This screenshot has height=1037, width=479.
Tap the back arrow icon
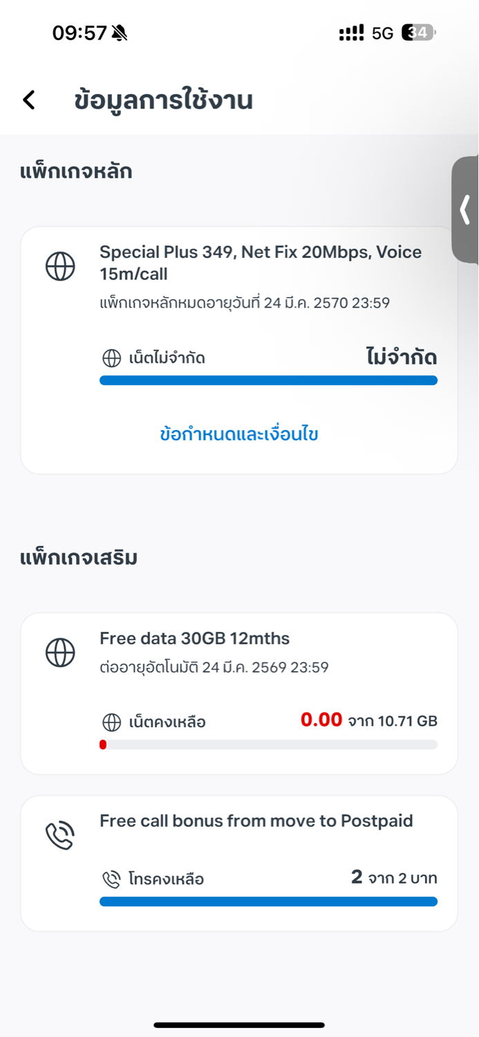coord(29,100)
